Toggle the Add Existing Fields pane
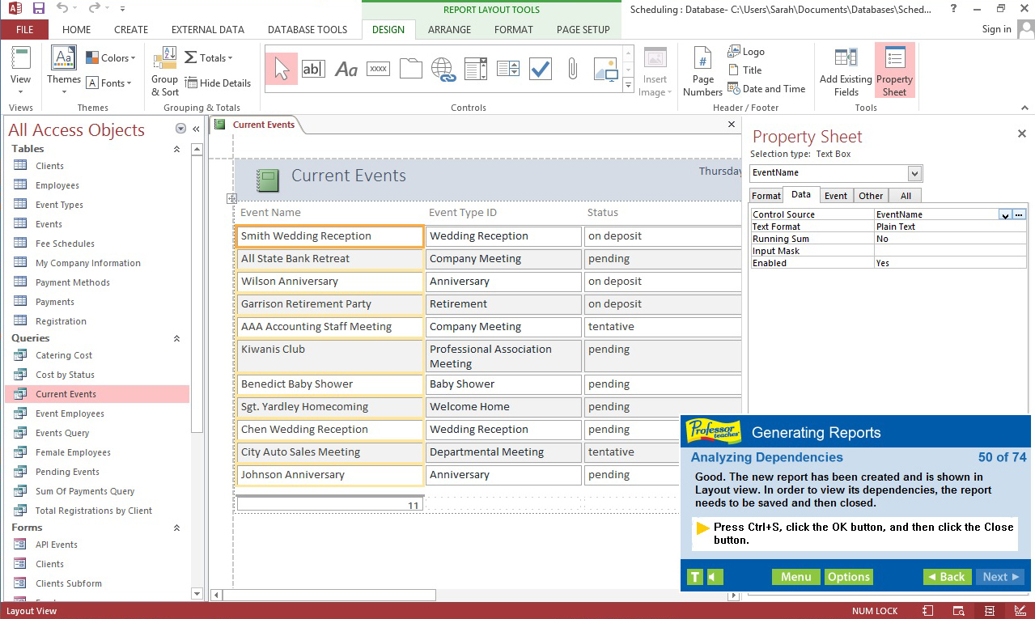1035x619 pixels. [846, 70]
